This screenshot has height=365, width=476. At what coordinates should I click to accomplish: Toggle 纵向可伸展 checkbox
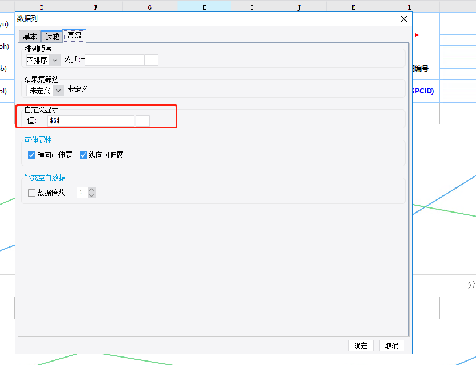[x=83, y=155]
